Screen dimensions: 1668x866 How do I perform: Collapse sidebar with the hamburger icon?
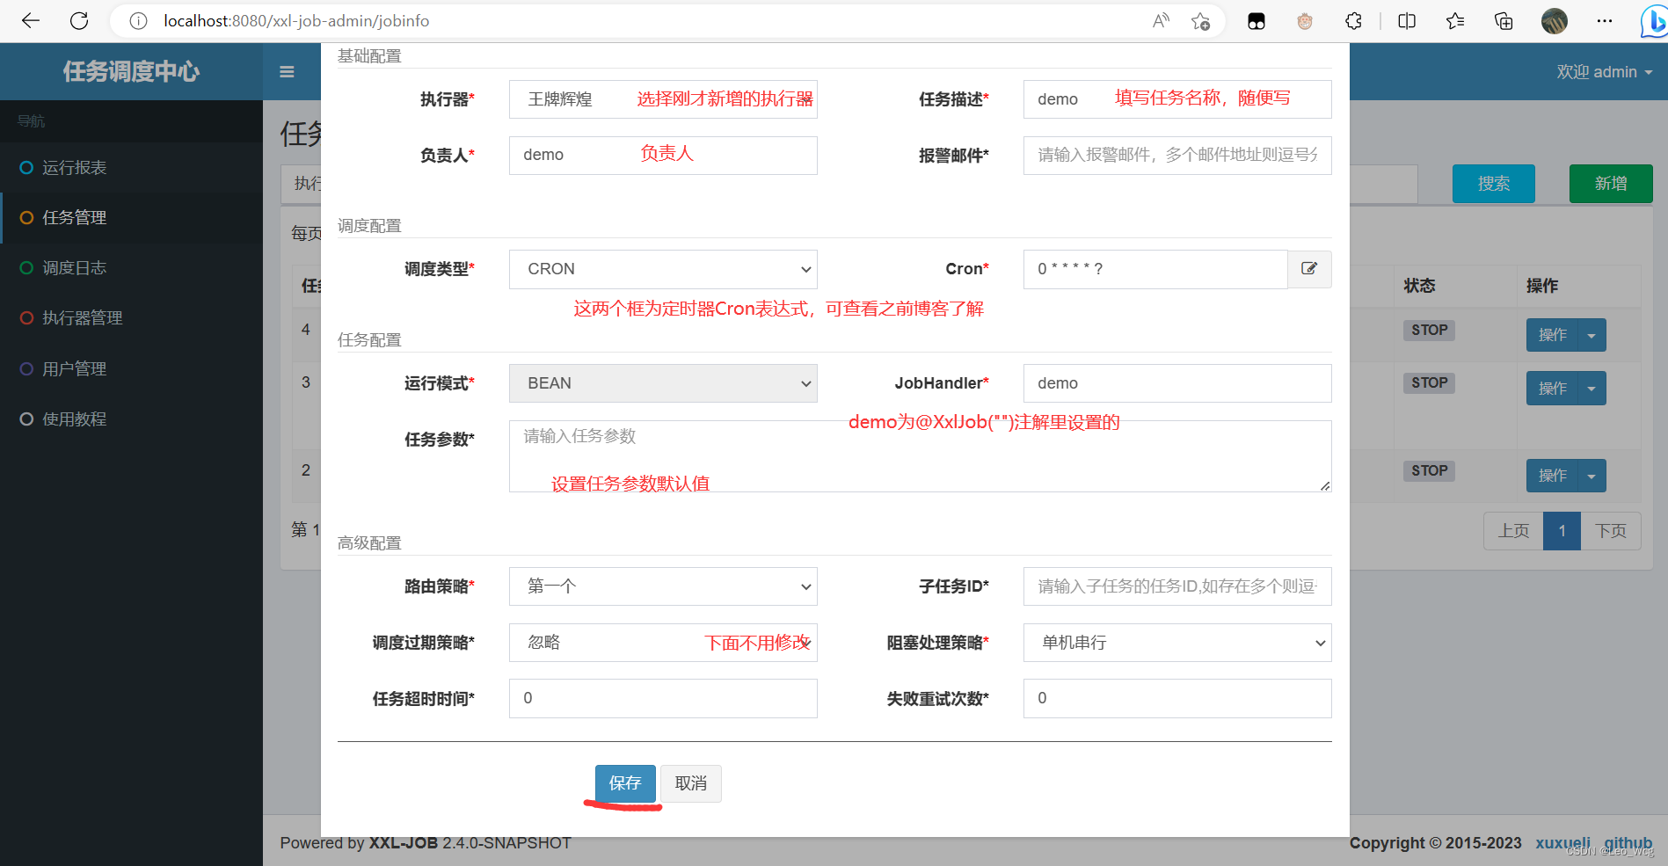[x=286, y=71]
